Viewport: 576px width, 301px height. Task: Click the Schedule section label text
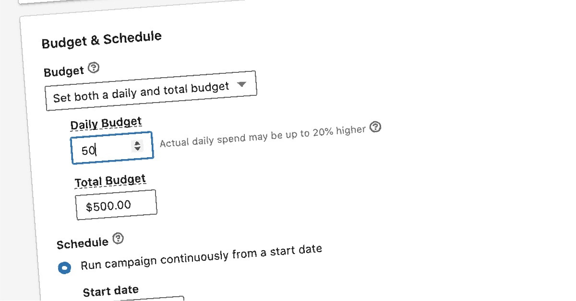pos(83,243)
